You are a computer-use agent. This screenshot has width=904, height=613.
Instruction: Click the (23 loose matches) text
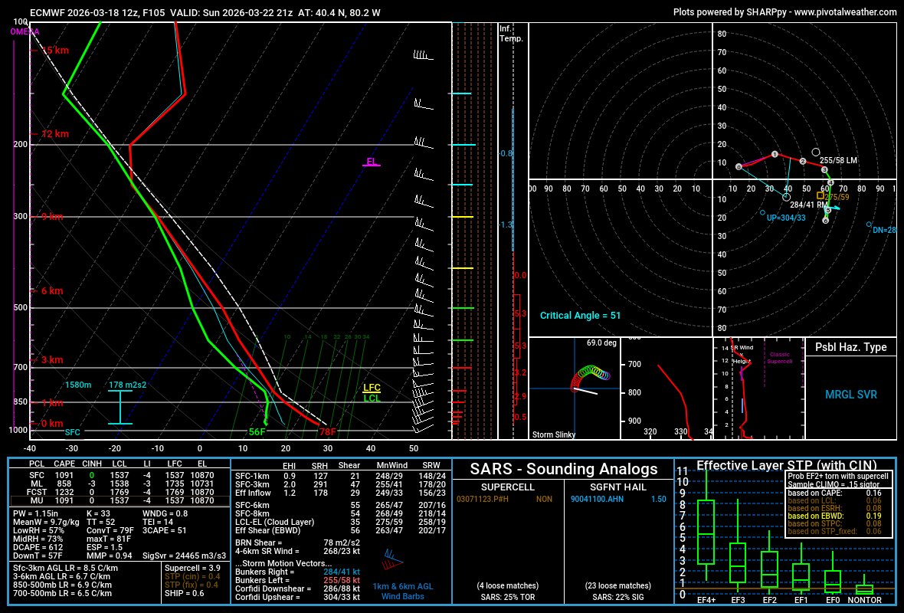618,585
